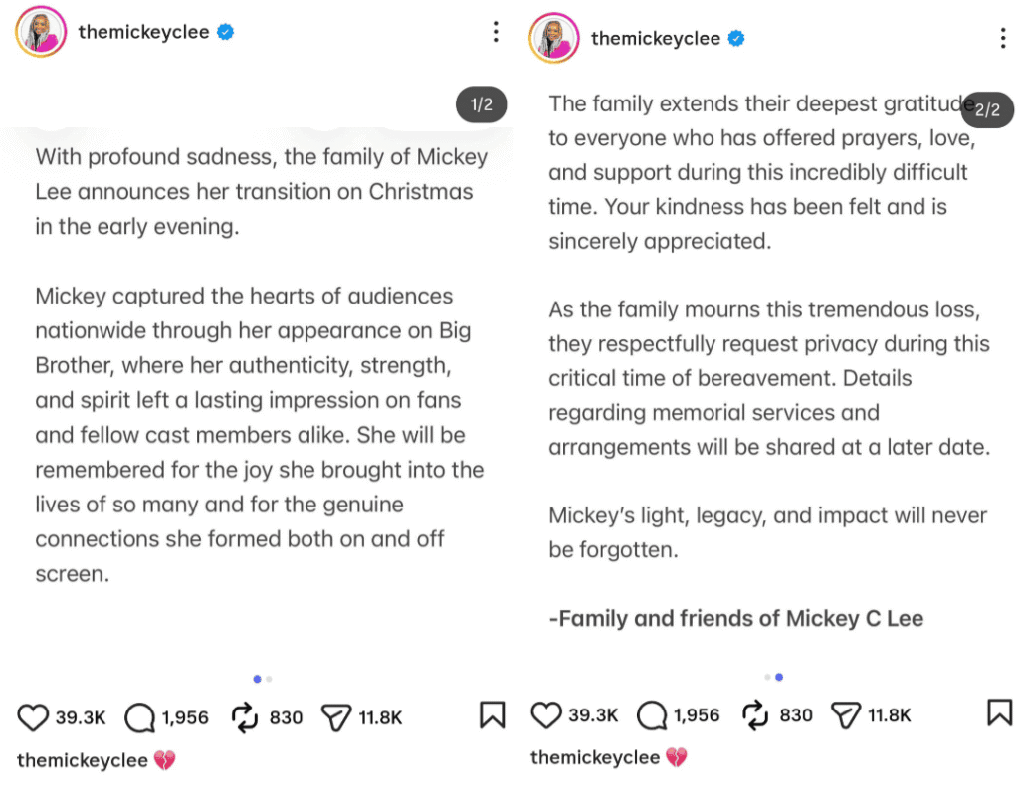Open the three-dot options menu on the left post
This screenshot has height=811, width=1019.
point(496,31)
